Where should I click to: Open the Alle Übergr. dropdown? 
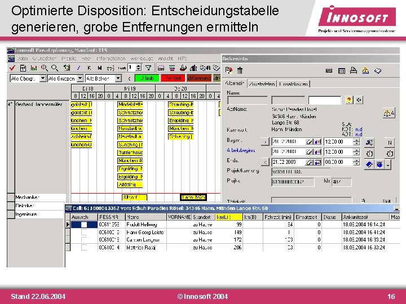click(x=43, y=78)
